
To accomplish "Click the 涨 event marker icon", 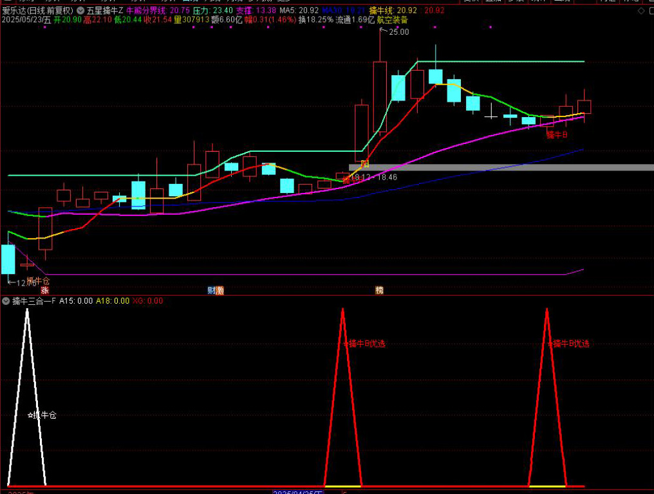I will tap(44, 291).
